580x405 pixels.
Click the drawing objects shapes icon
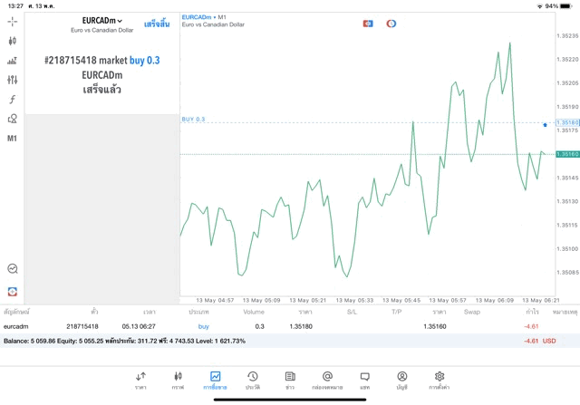pyautogui.click(x=12, y=119)
